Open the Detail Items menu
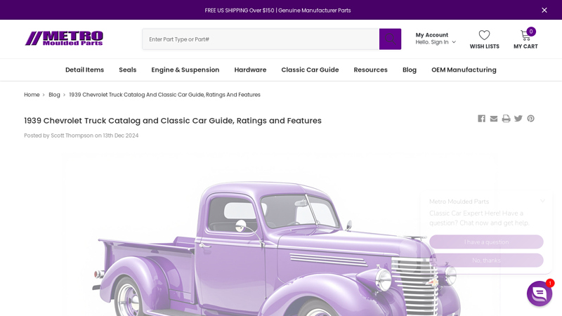The image size is (562, 316). [84, 70]
